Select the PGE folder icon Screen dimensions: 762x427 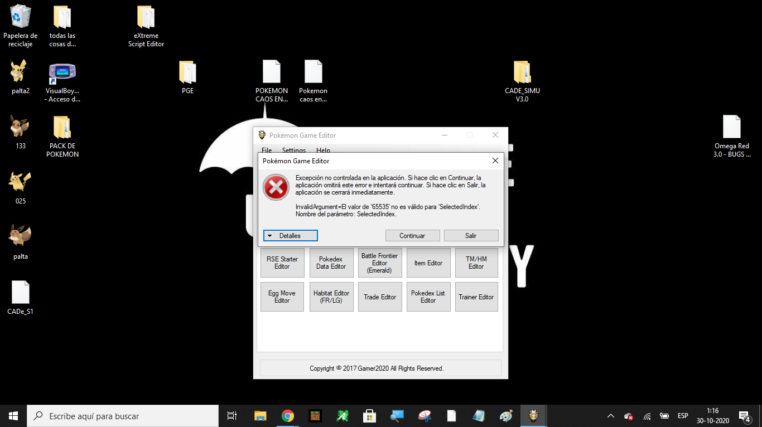187,73
